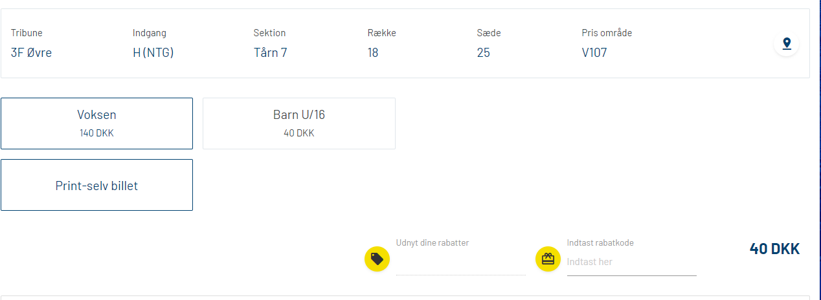Click the Pris område column label
This screenshot has height=300, width=821.
click(607, 33)
